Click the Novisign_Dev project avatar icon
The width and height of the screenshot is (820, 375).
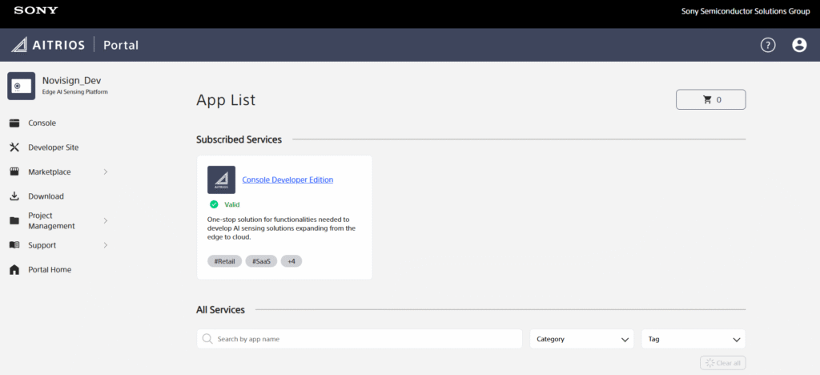(x=21, y=86)
